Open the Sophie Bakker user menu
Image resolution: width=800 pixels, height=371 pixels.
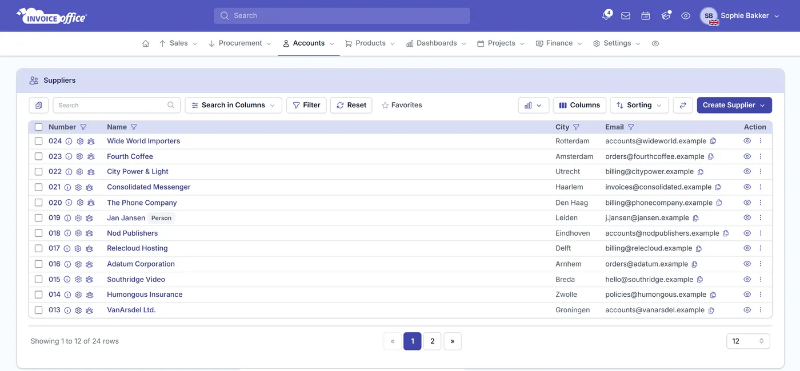(741, 16)
